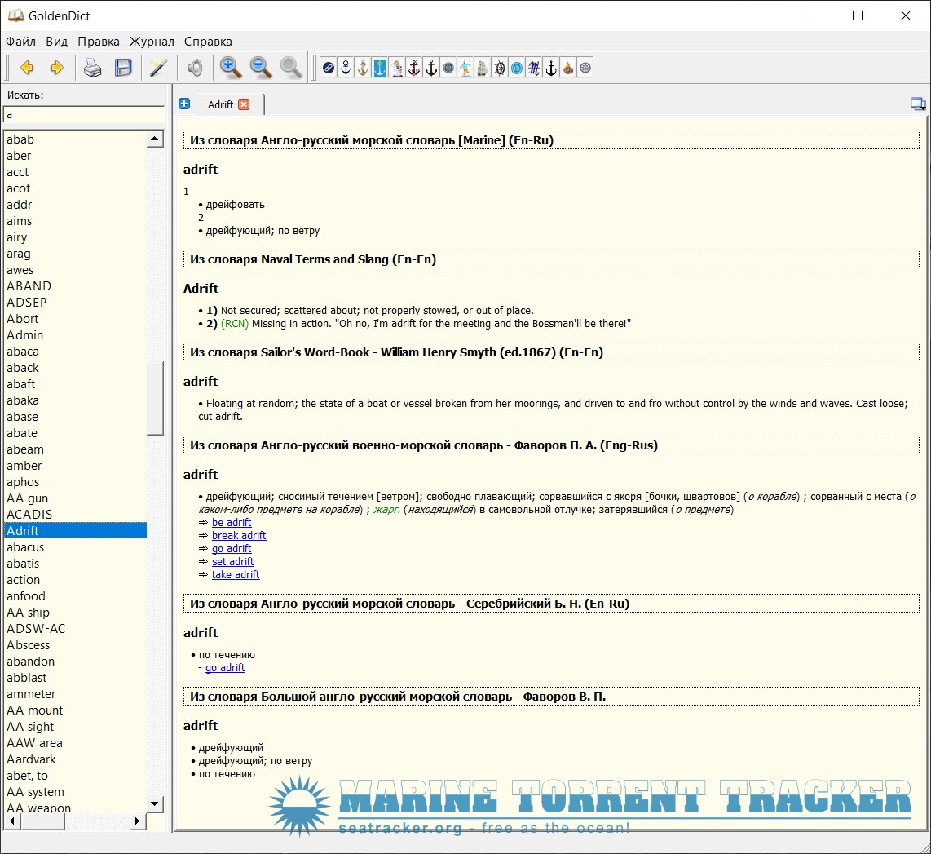931x854 pixels.
Task: Select 'Abort' in the word list
Action: tap(75, 318)
